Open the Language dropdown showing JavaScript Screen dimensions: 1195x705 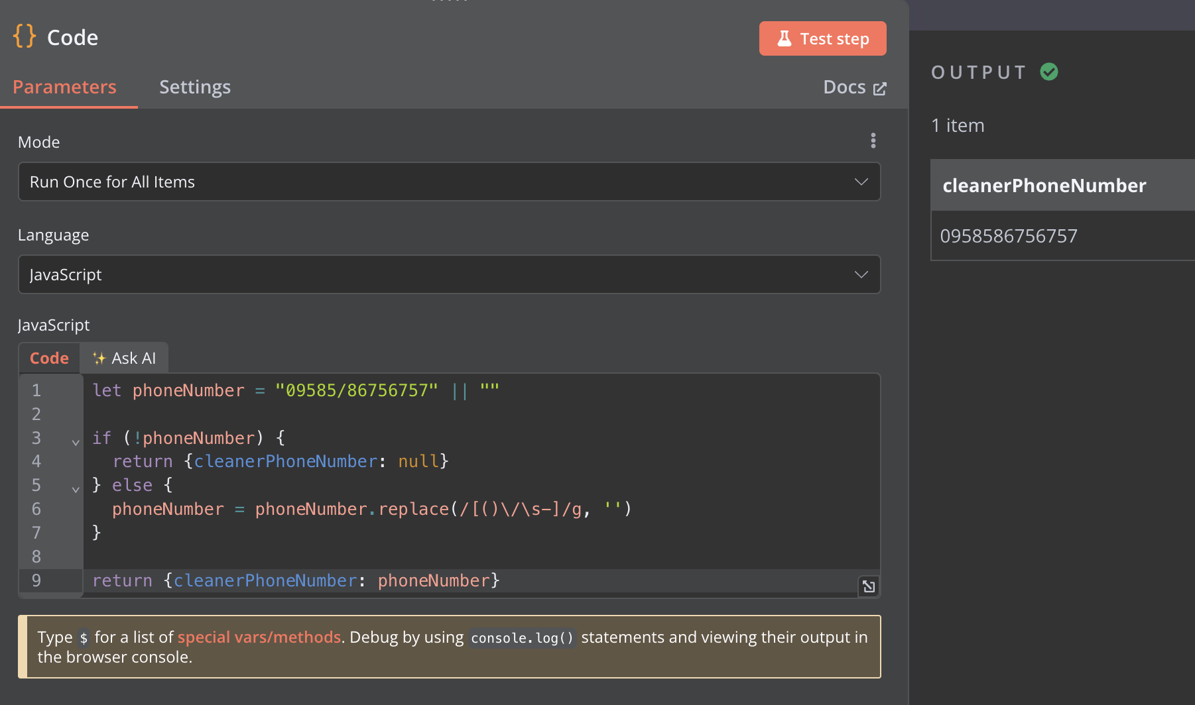point(449,274)
